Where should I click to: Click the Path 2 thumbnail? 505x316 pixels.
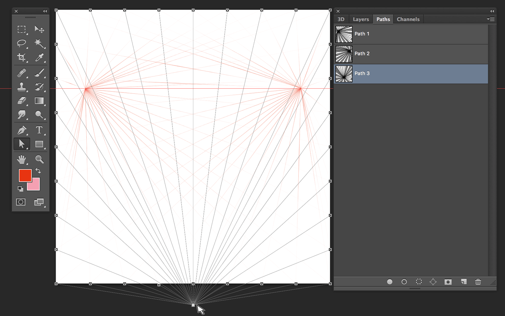click(344, 54)
